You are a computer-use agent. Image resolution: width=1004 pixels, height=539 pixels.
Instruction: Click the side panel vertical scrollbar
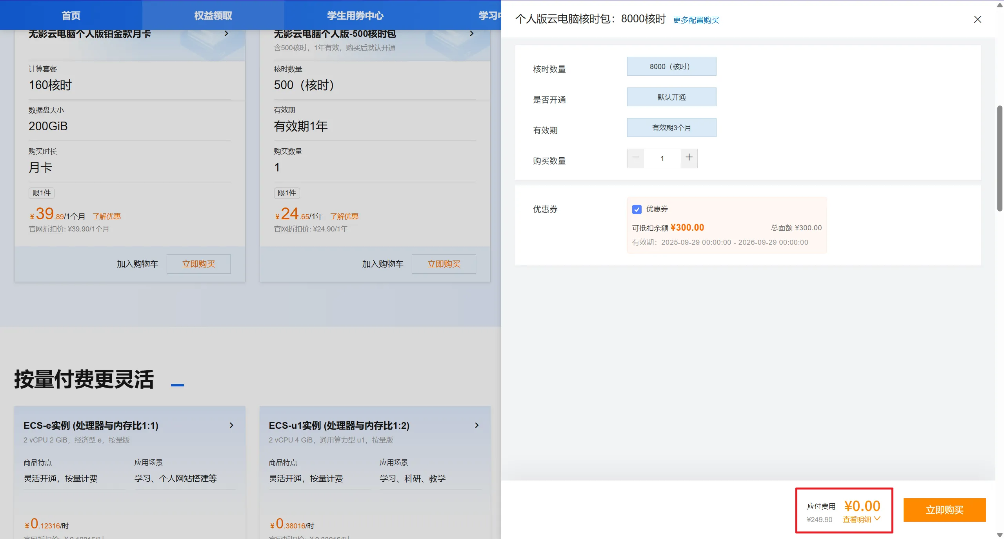1000,158
